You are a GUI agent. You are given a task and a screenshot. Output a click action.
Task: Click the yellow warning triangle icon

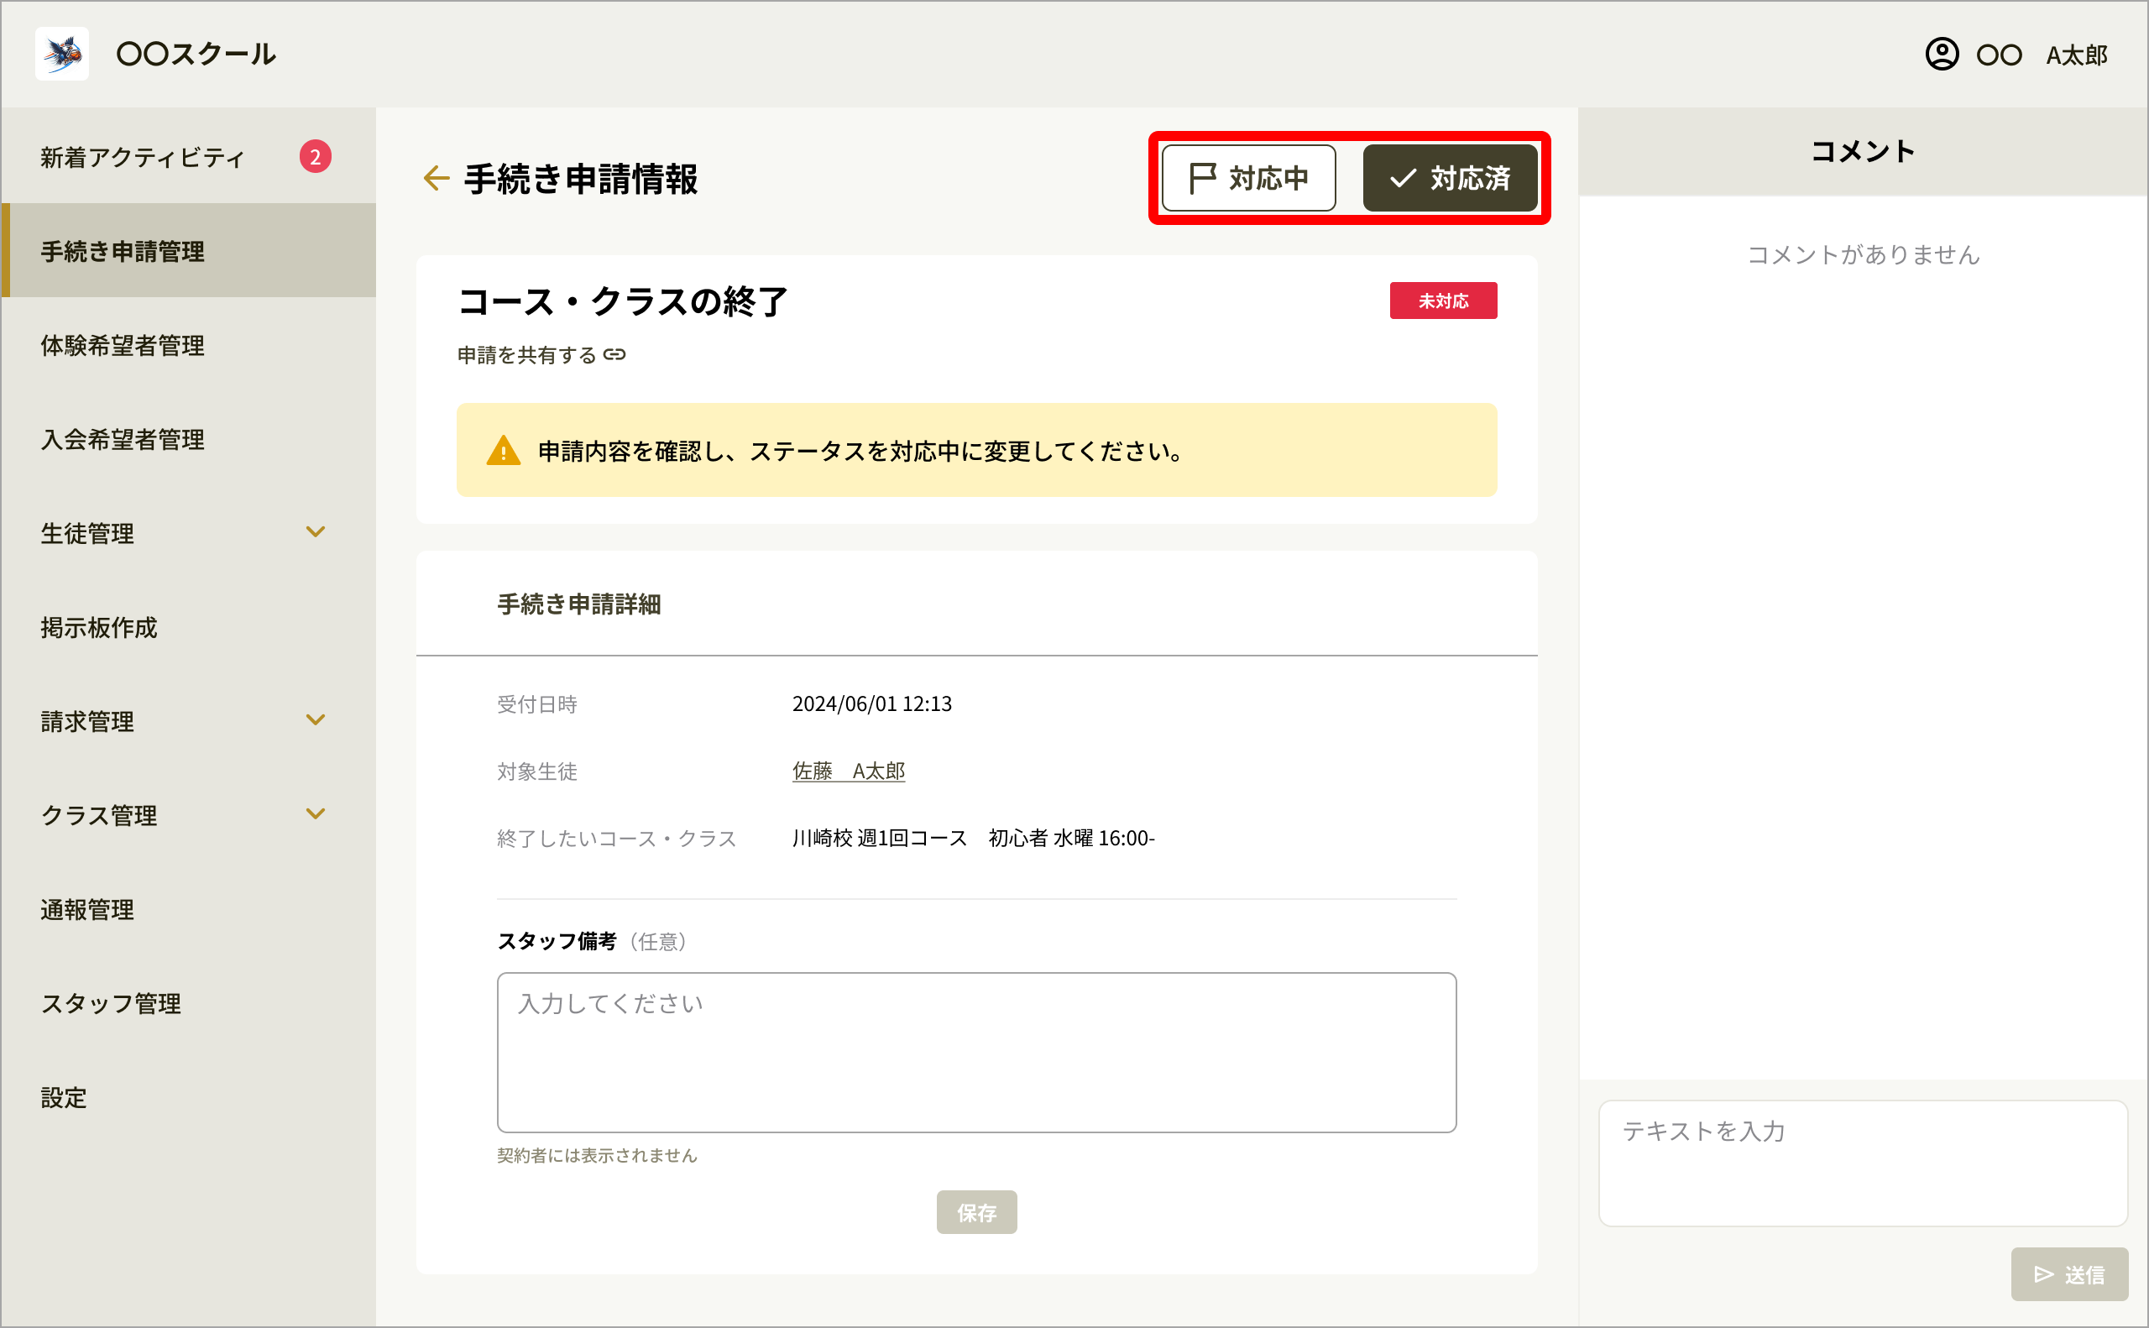pos(503,451)
